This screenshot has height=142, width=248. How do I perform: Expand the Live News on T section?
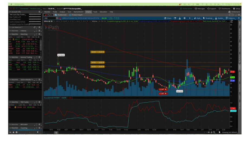10,27
